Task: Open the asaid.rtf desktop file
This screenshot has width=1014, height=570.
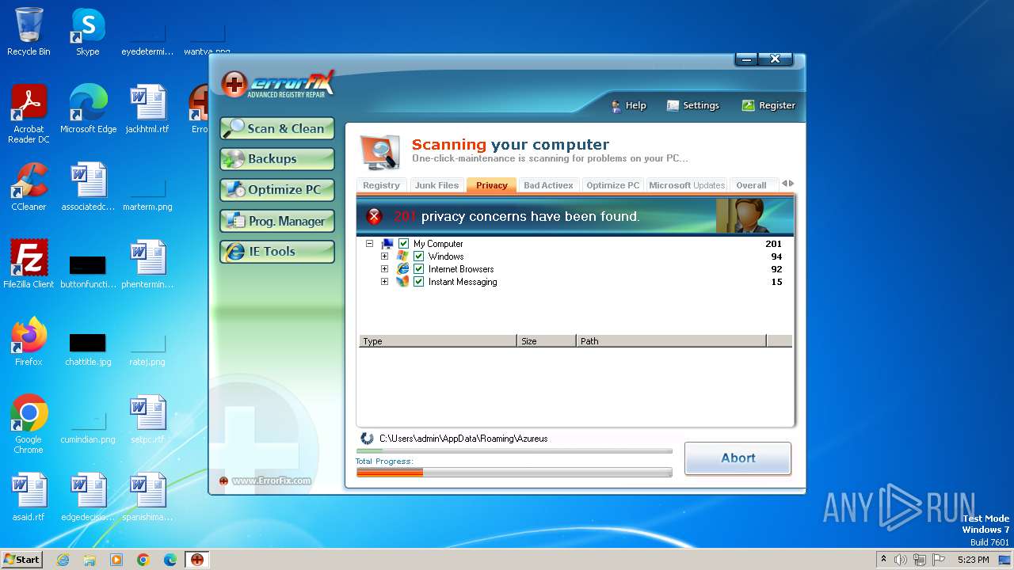Action: click(x=29, y=497)
